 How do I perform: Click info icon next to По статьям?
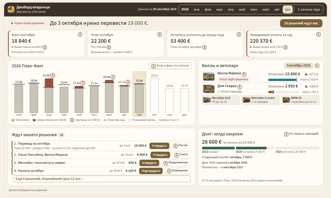click(x=109, y=47)
